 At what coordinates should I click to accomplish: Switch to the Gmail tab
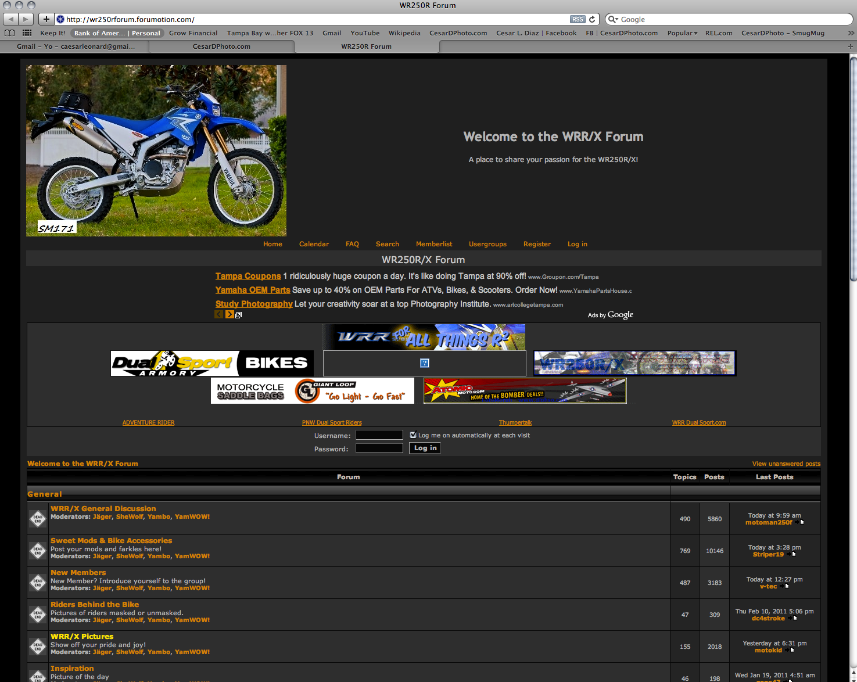point(76,46)
